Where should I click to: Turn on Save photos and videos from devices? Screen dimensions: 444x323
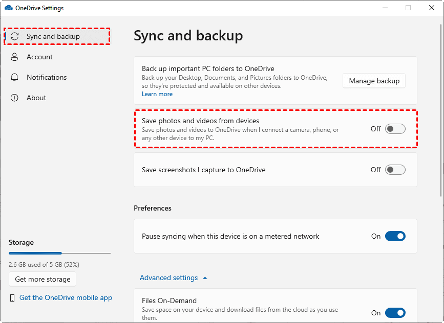point(395,128)
